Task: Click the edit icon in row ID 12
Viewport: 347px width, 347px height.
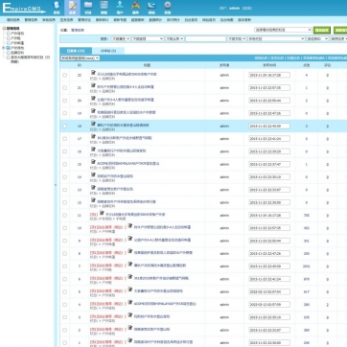Action: (93, 200)
